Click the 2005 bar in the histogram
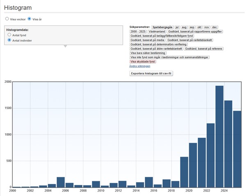The image size is (247, 196). [61, 182]
